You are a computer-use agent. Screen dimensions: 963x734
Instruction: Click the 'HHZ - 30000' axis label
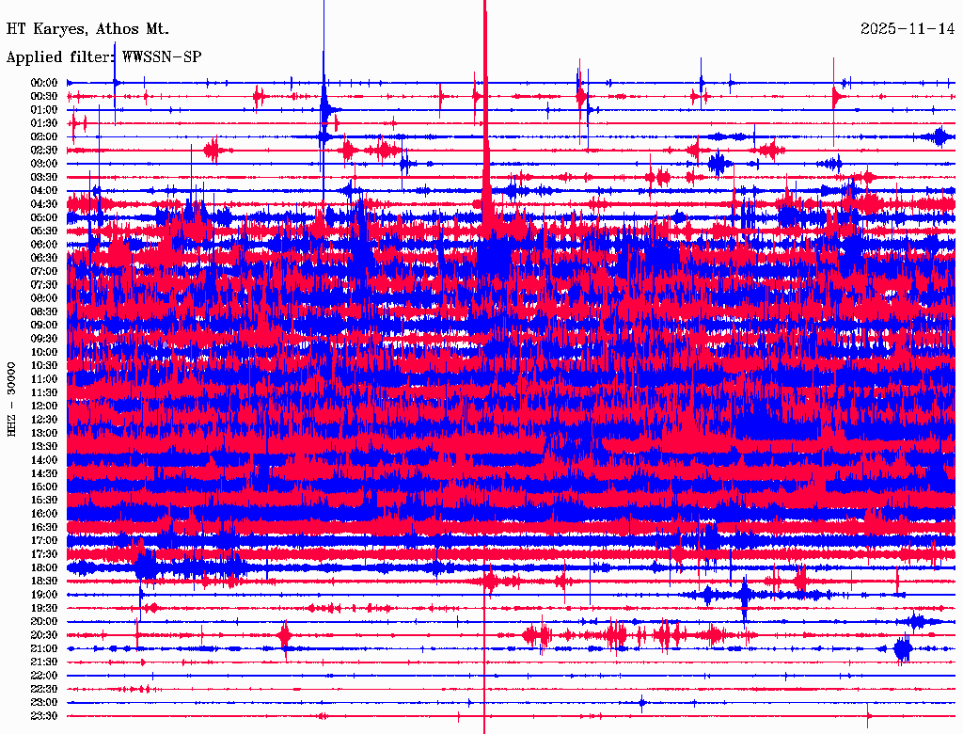point(11,400)
